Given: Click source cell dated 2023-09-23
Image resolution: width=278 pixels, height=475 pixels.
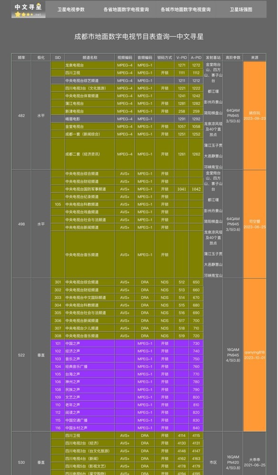Looking at the screenshot, I should [x=255, y=116].
